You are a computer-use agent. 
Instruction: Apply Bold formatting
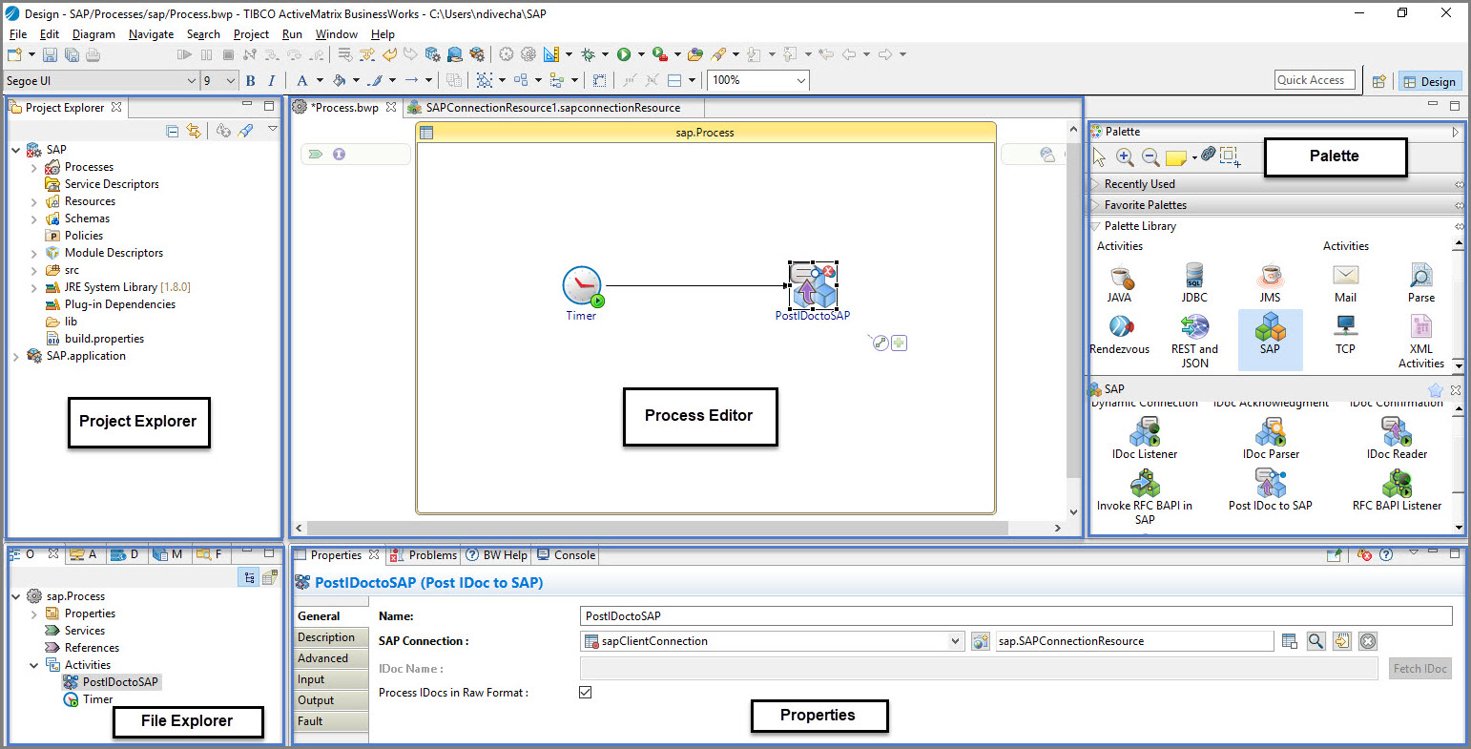pos(251,81)
